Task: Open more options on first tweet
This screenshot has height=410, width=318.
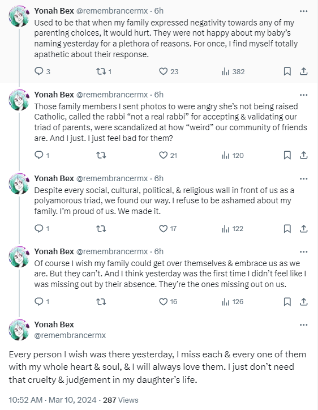Action: click(x=303, y=11)
